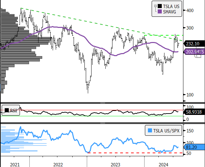Select the SMAVG legend label

tap(170, 12)
